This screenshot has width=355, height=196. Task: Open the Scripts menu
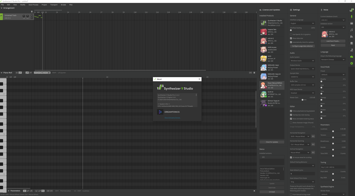pos(63,5)
